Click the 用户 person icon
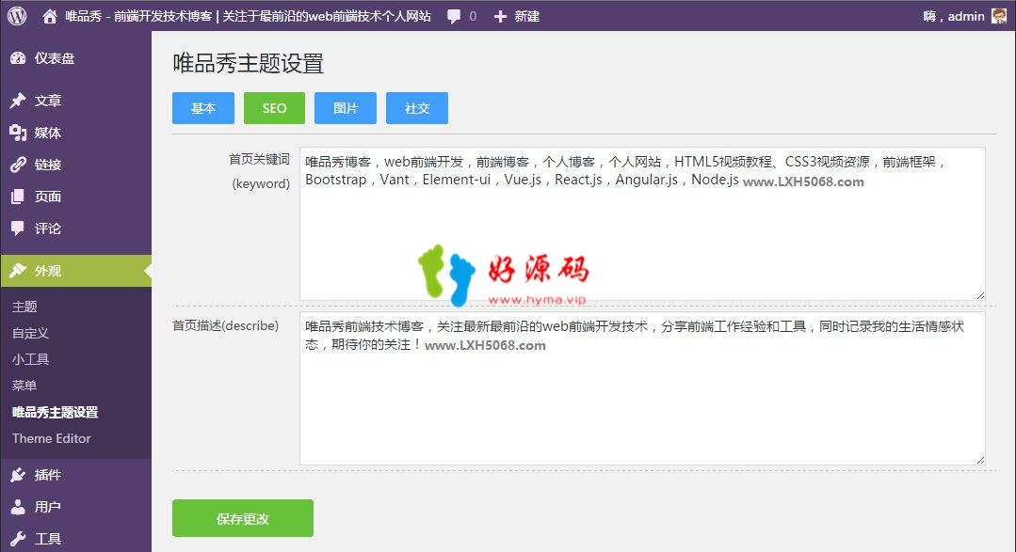This screenshot has height=552, width=1016. click(18, 507)
